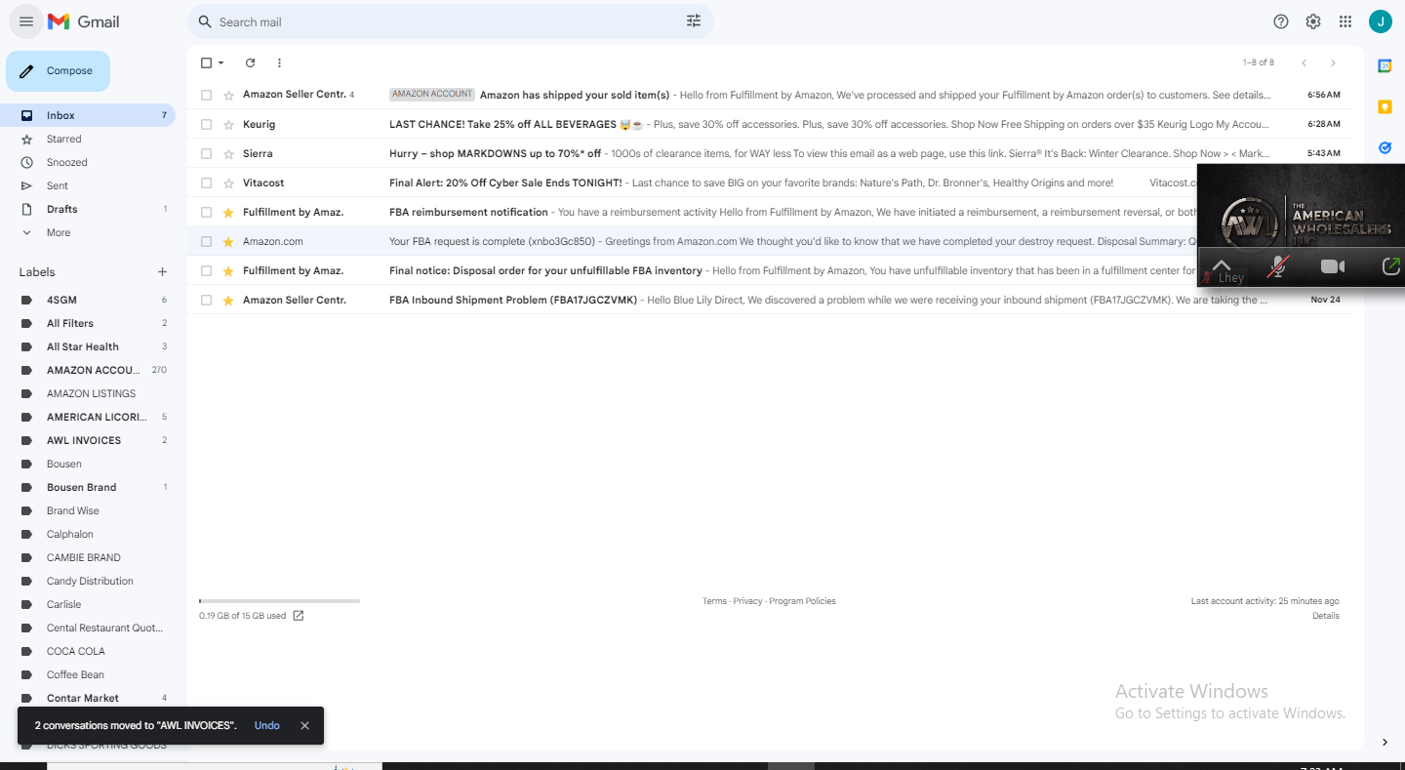Go to the newer messages page arrow

[1305, 63]
